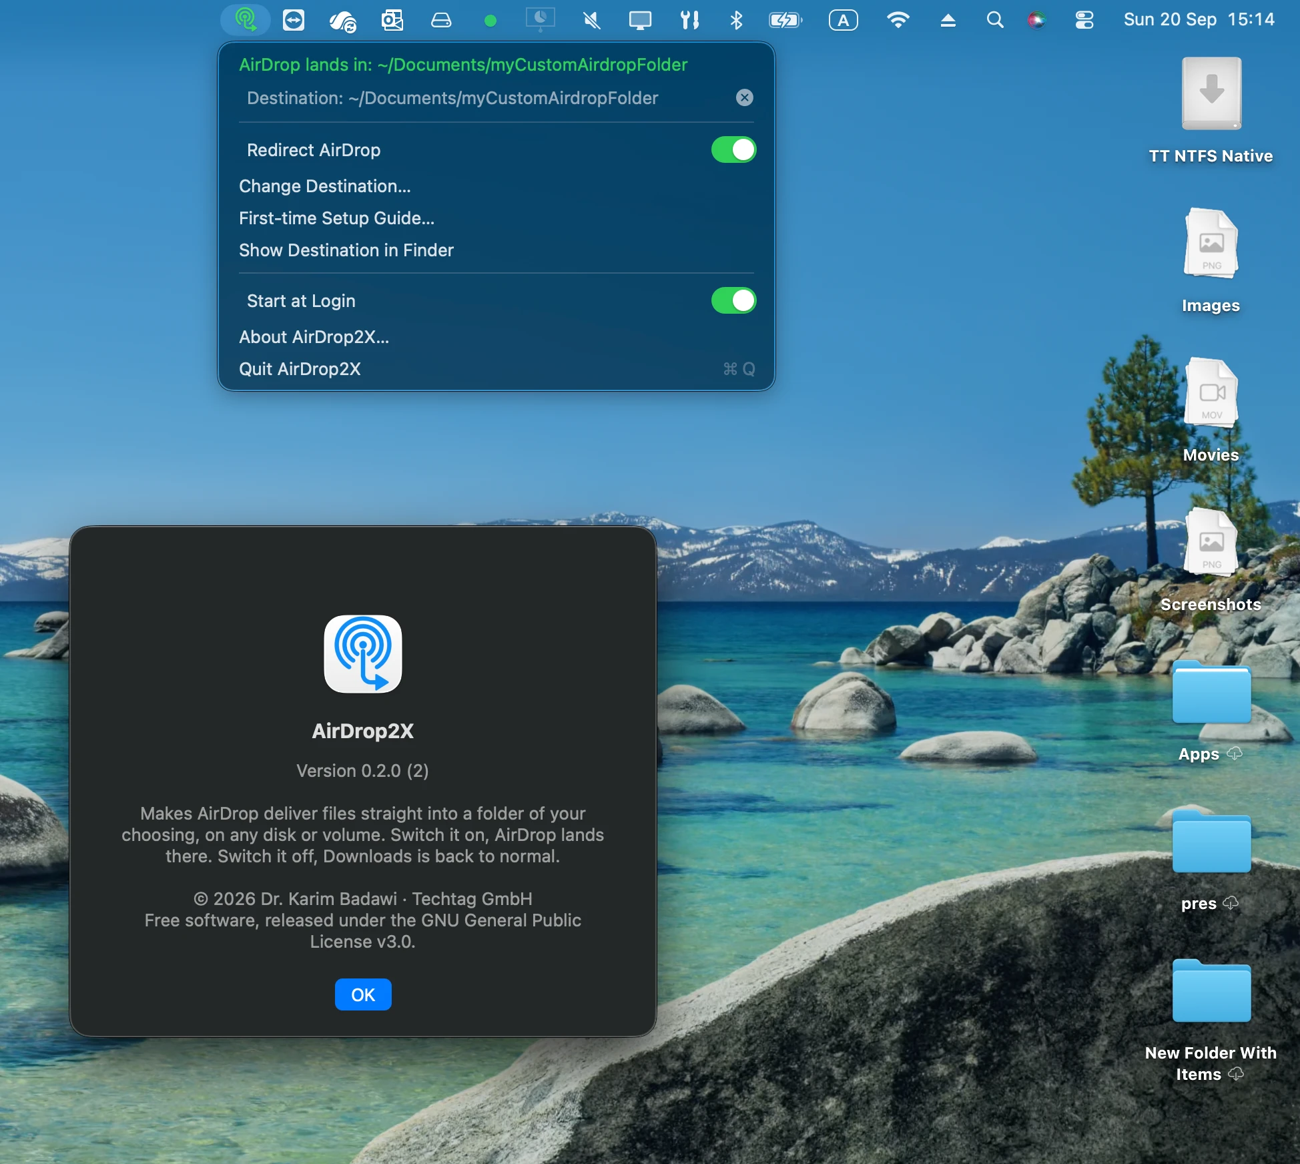
Task: Toggle the Start at Login switch
Action: click(733, 300)
